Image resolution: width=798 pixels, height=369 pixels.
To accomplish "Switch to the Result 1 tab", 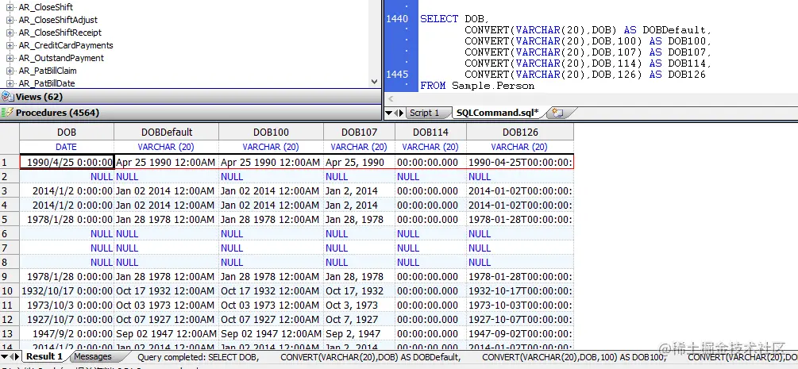I will tap(44, 357).
